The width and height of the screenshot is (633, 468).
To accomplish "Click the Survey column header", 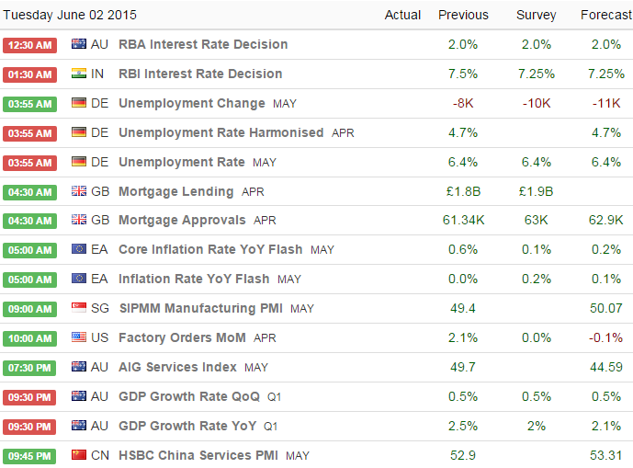I will point(535,15).
